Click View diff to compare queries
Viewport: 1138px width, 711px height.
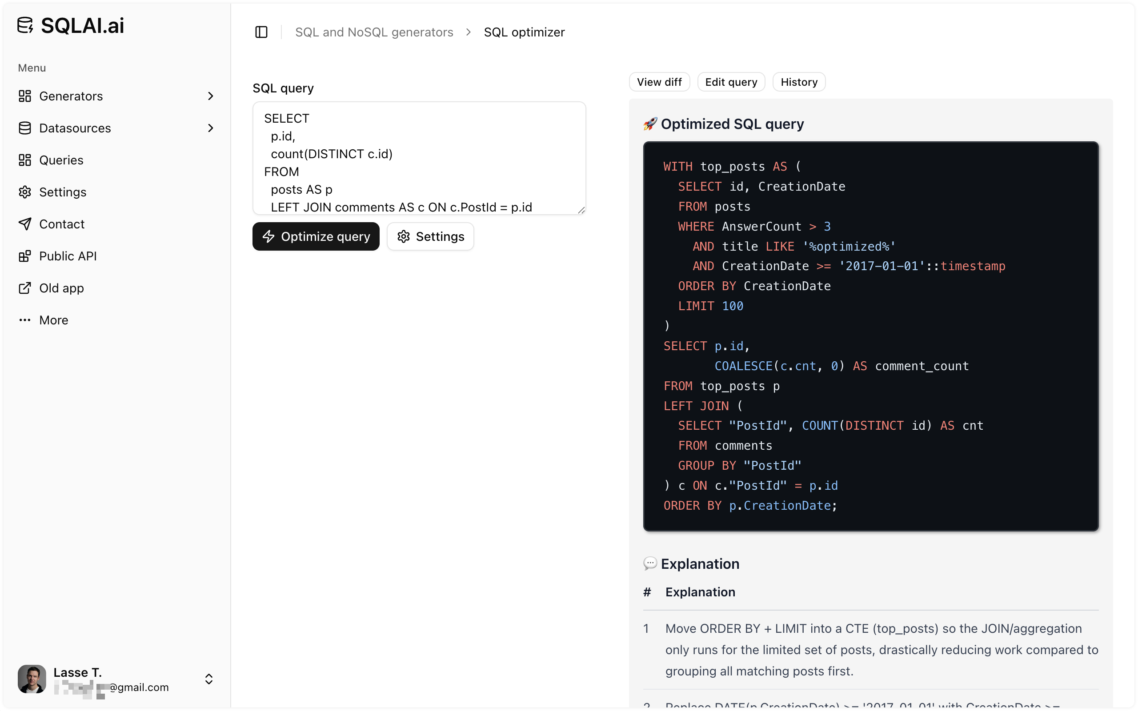tap(659, 82)
